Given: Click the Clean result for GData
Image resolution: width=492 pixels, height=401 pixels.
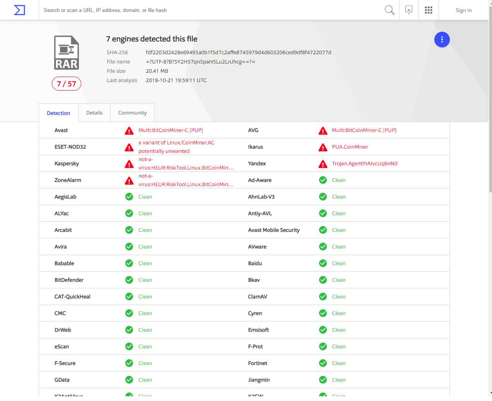Looking at the screenshot, I should [x=145, y=380].
